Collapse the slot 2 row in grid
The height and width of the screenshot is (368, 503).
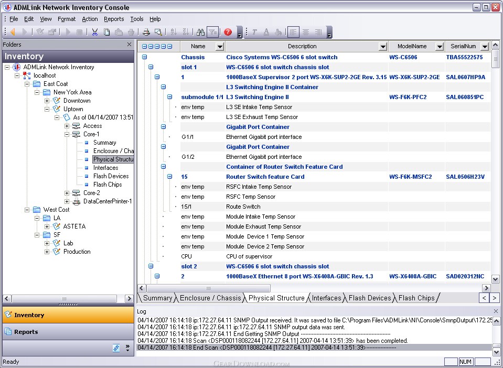click(x=151, y=266)
